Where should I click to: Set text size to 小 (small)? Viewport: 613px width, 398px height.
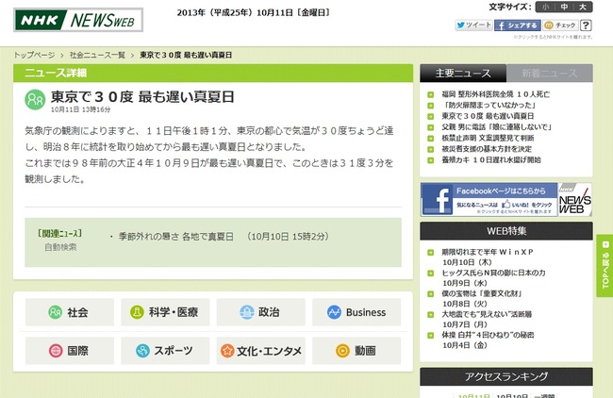coord(545,7)
